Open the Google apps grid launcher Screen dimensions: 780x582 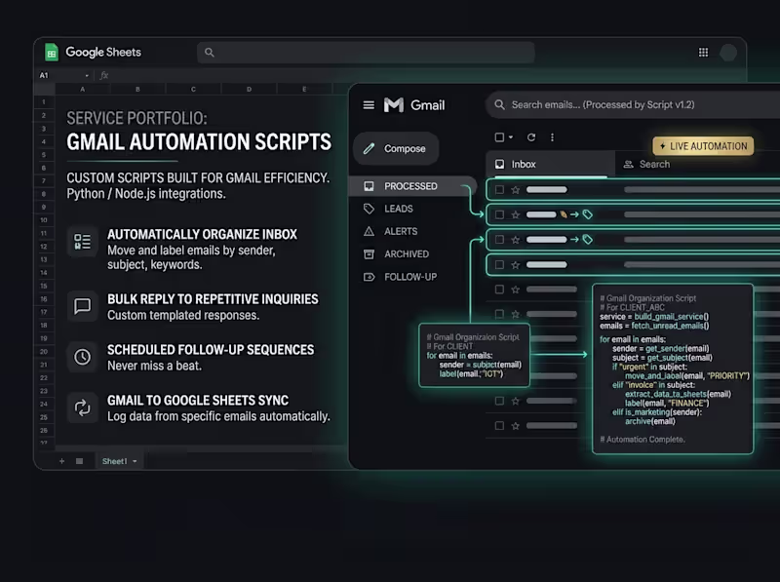(703, 52)
